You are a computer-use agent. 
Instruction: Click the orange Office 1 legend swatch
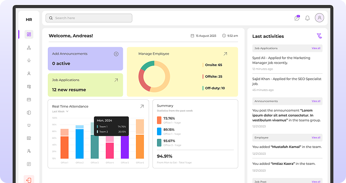[159, 120]
